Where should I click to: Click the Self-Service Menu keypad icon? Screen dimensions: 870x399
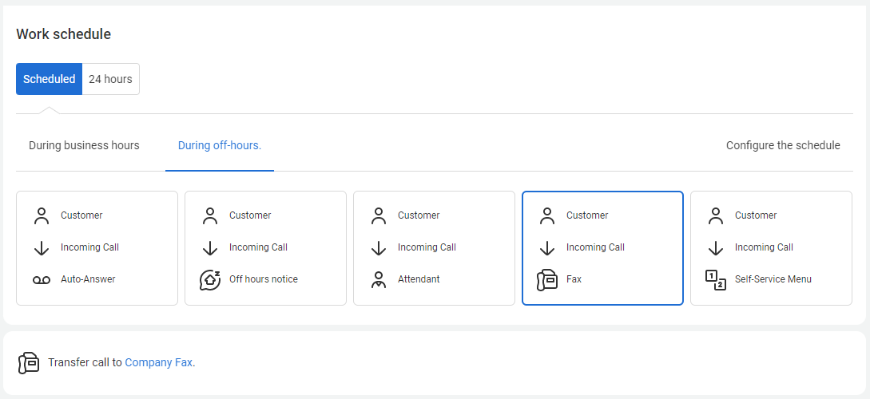(x=716, y=280)
